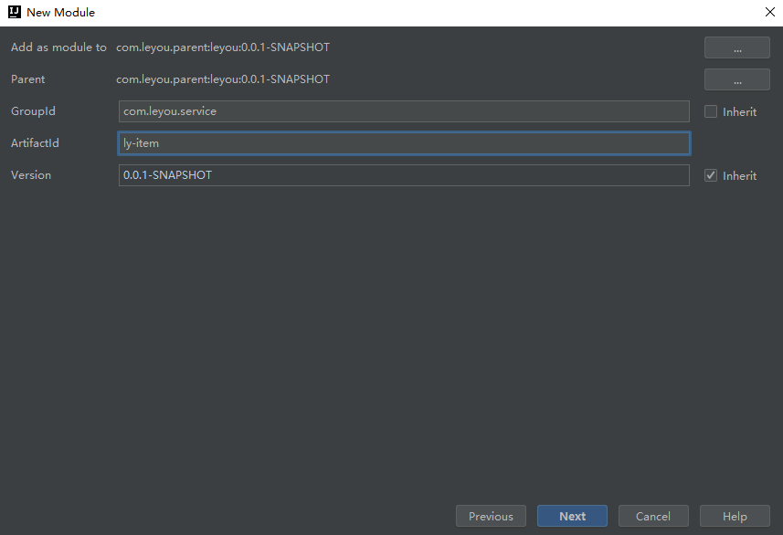
Task: Cancel the module creation
Action: 653,516
